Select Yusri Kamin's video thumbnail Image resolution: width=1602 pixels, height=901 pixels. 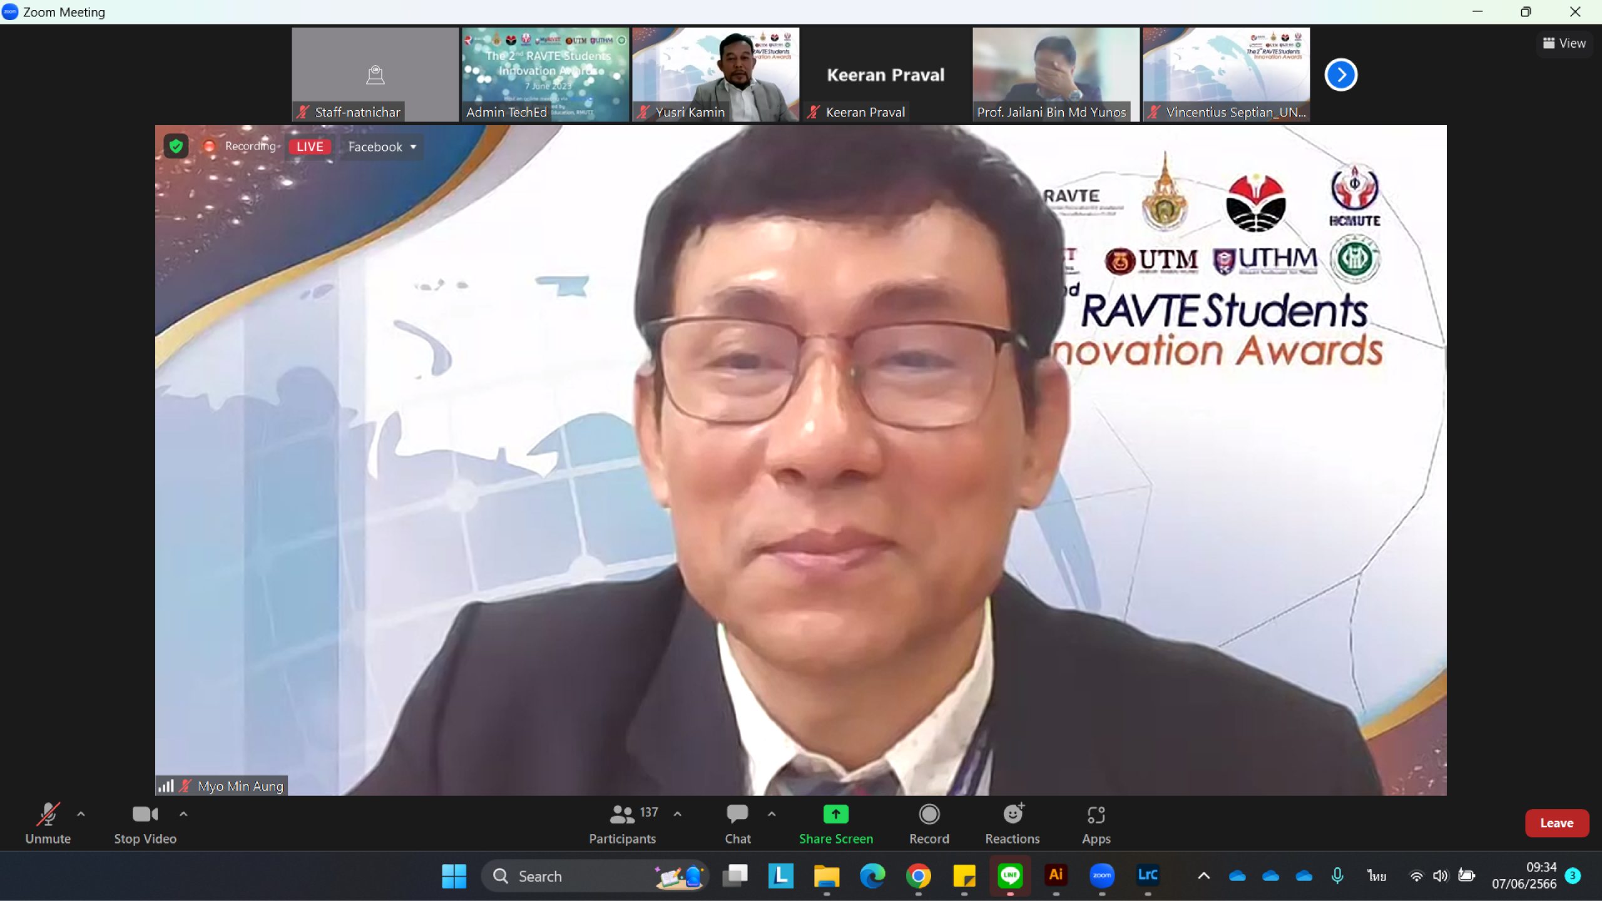click(x=716, y=74)
